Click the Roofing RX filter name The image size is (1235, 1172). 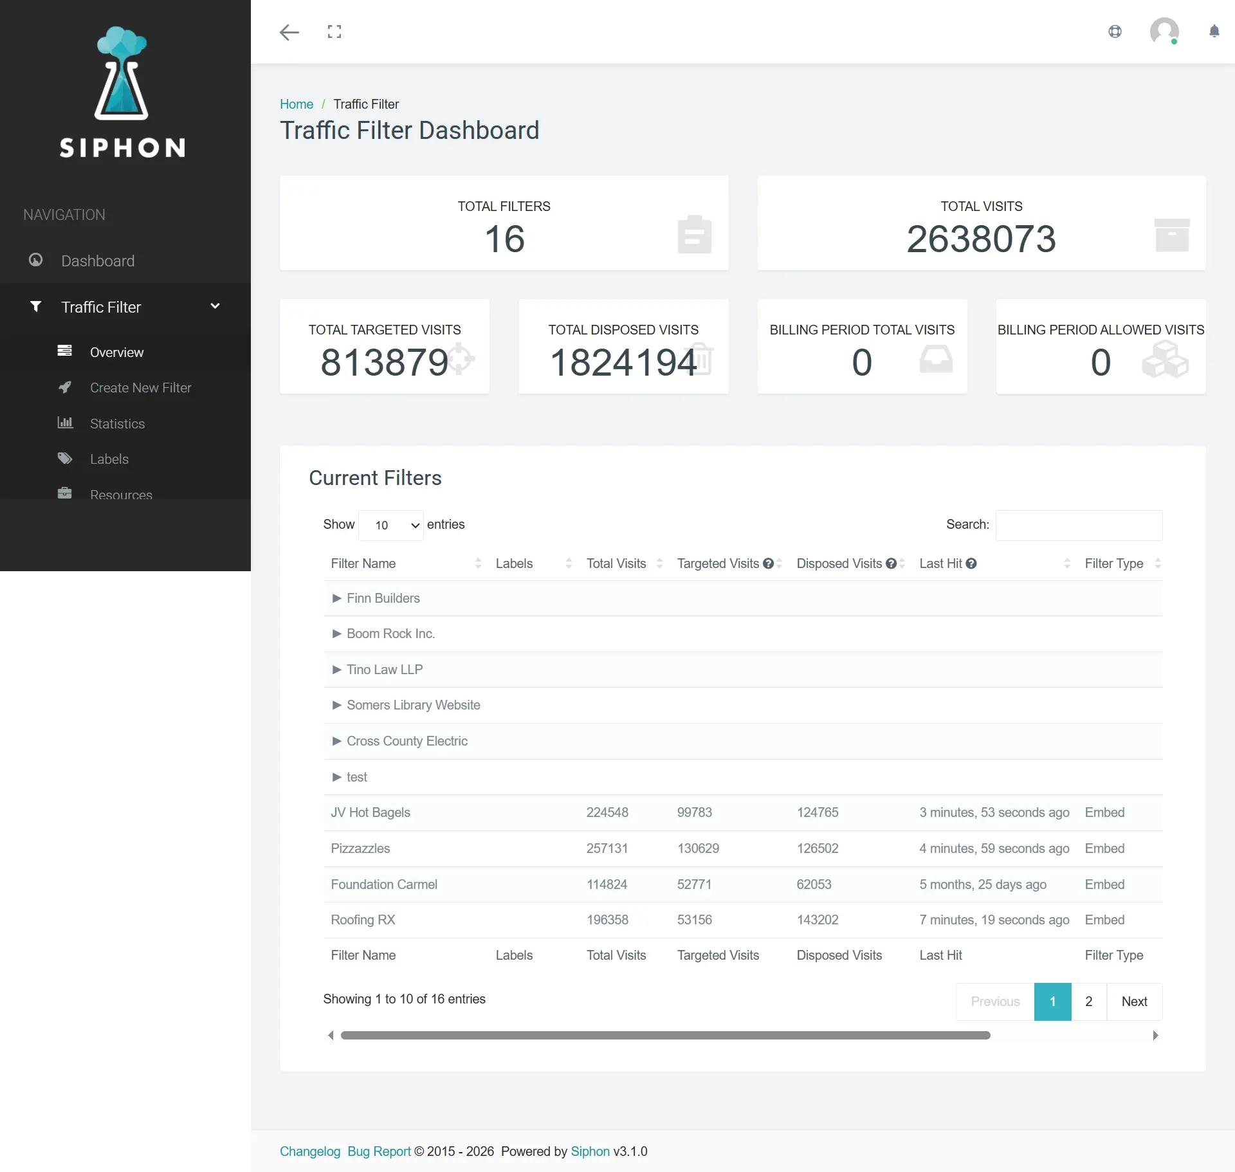363,920
